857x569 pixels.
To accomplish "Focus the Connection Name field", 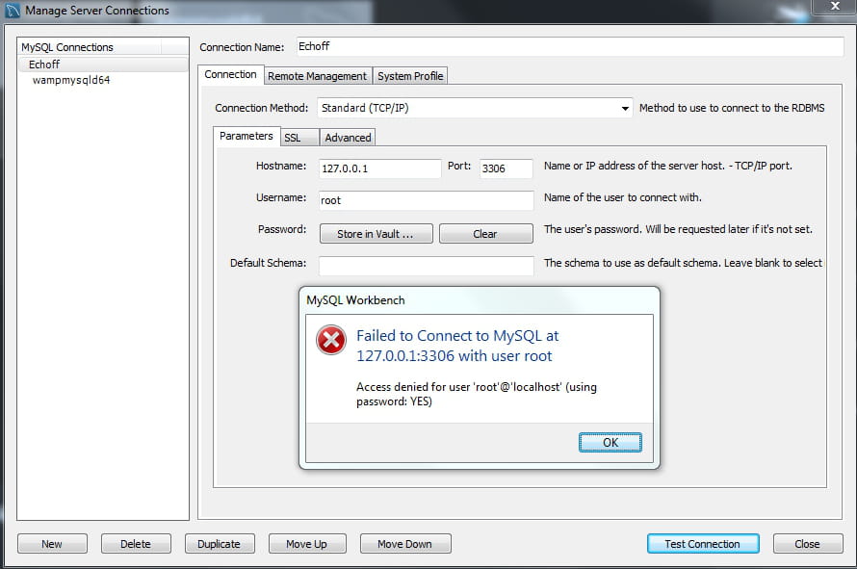I will click(x=570, y=46).
